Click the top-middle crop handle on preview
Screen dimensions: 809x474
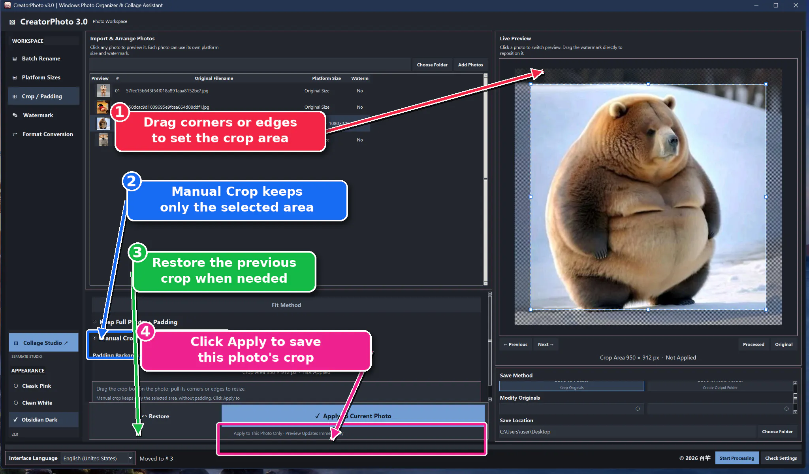point(648,84)
